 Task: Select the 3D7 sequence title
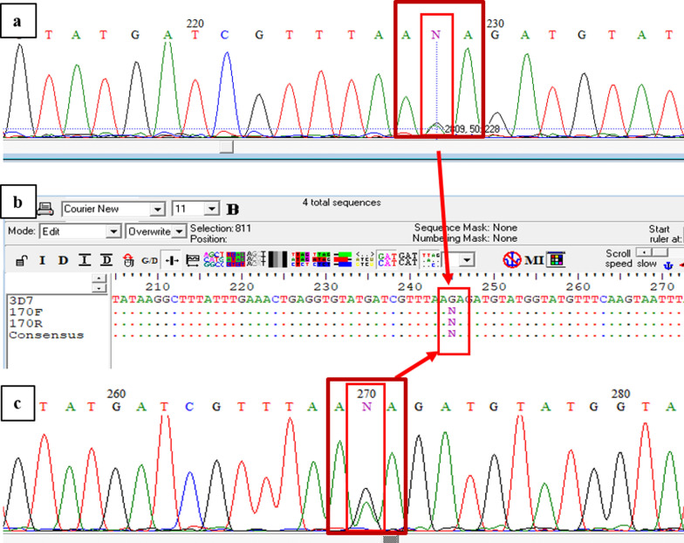coord(21,299)
